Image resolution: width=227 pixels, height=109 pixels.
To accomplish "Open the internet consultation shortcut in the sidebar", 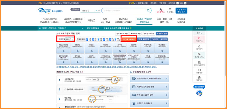I will pos(199,64).
